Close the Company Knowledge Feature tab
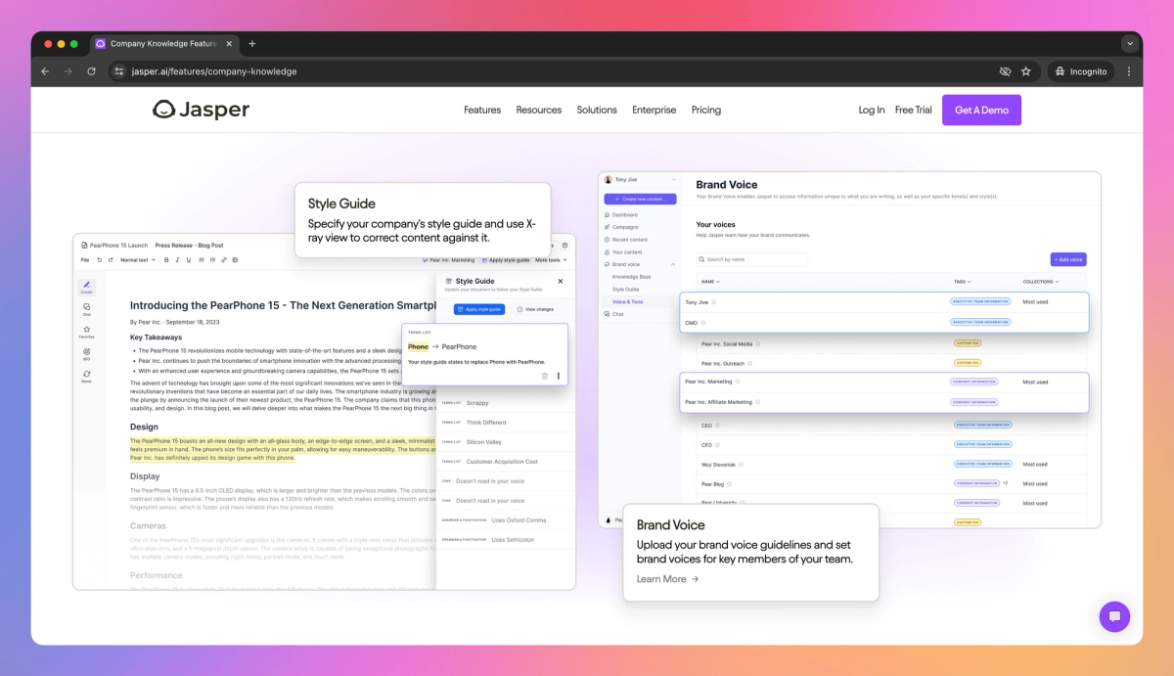The width and height of the screenshot is (1174, 676). [228, 44]
